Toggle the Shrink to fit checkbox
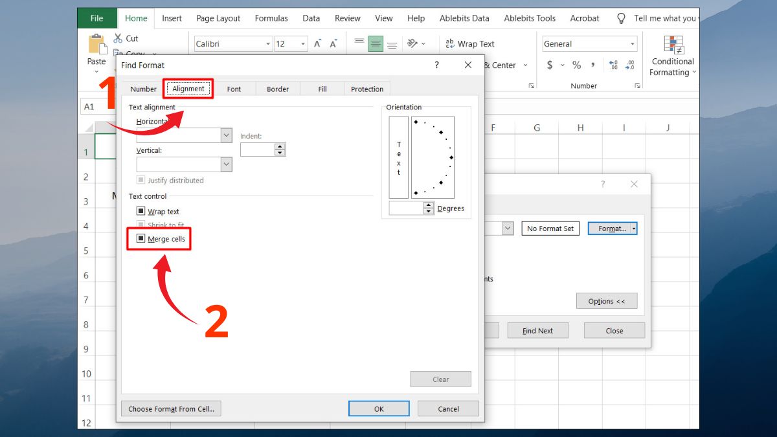 [141, 225]
